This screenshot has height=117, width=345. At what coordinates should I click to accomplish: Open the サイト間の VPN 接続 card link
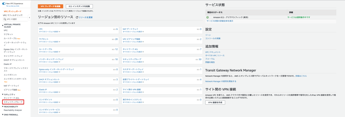[x=132, y=90]
